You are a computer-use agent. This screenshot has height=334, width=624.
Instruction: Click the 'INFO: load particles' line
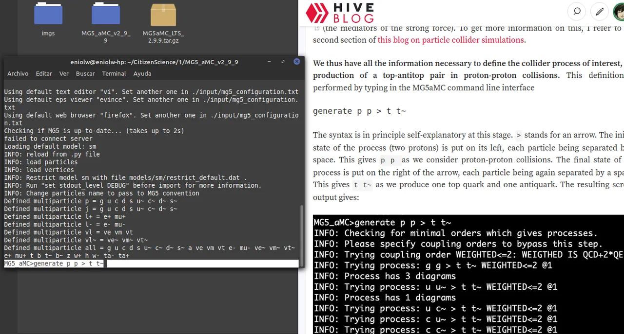point(41,162)
